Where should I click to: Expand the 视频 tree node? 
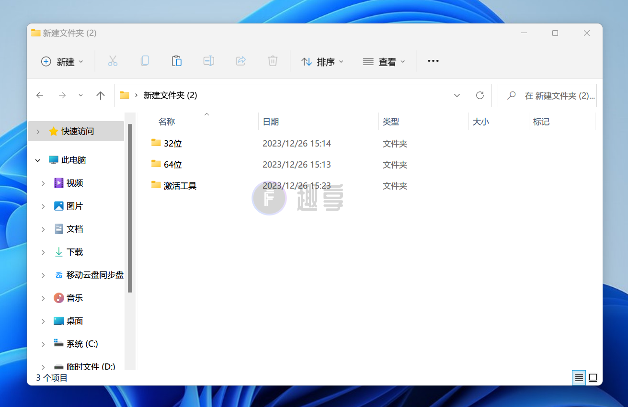tap(43, 183)
